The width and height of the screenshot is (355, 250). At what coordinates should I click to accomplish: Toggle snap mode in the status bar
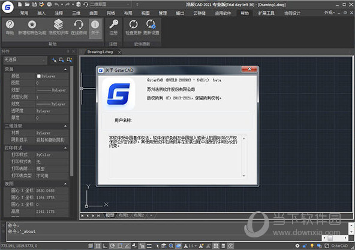coord(91,246)
